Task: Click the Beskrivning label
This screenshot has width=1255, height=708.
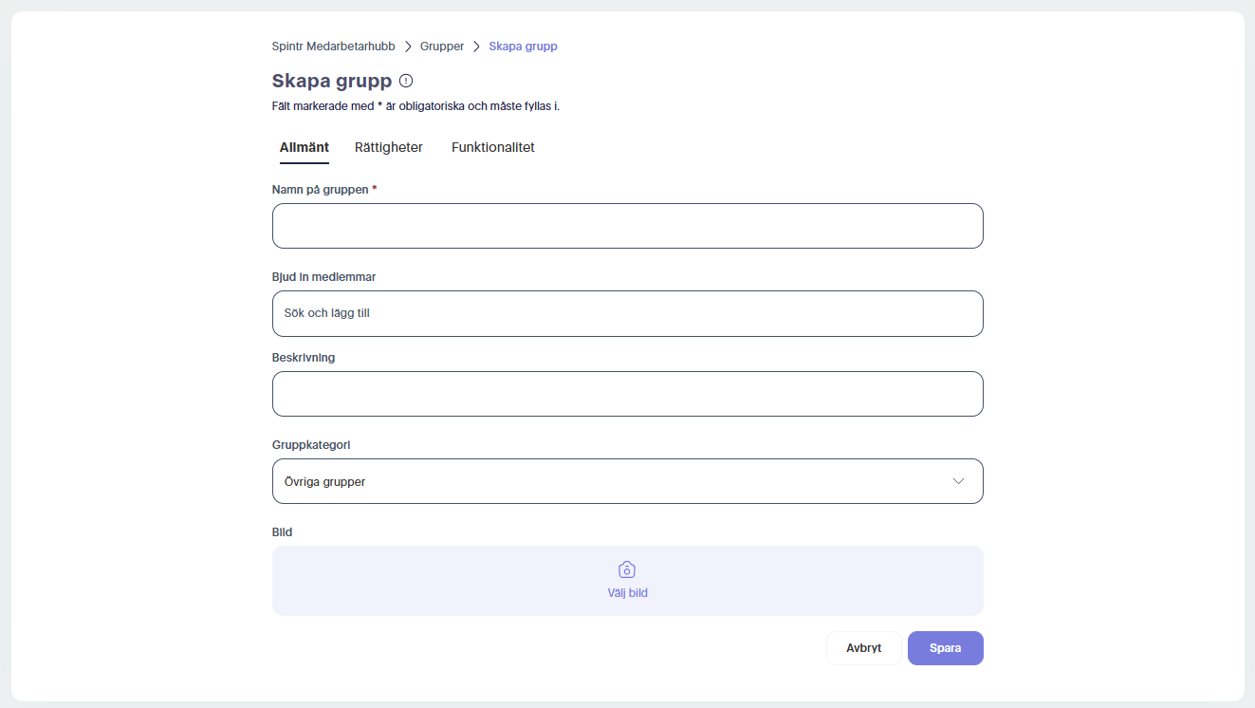Action: coord(304,358)
